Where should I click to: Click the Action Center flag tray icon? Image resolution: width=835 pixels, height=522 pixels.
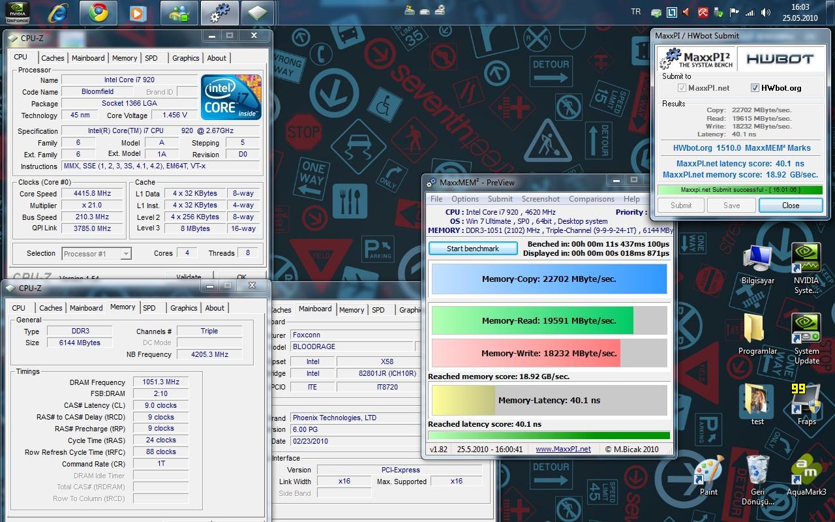pyautogui.click(x=734, y=12)
